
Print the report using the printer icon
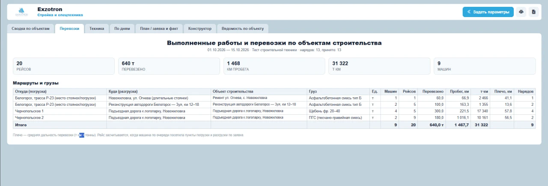coord(521,12)
